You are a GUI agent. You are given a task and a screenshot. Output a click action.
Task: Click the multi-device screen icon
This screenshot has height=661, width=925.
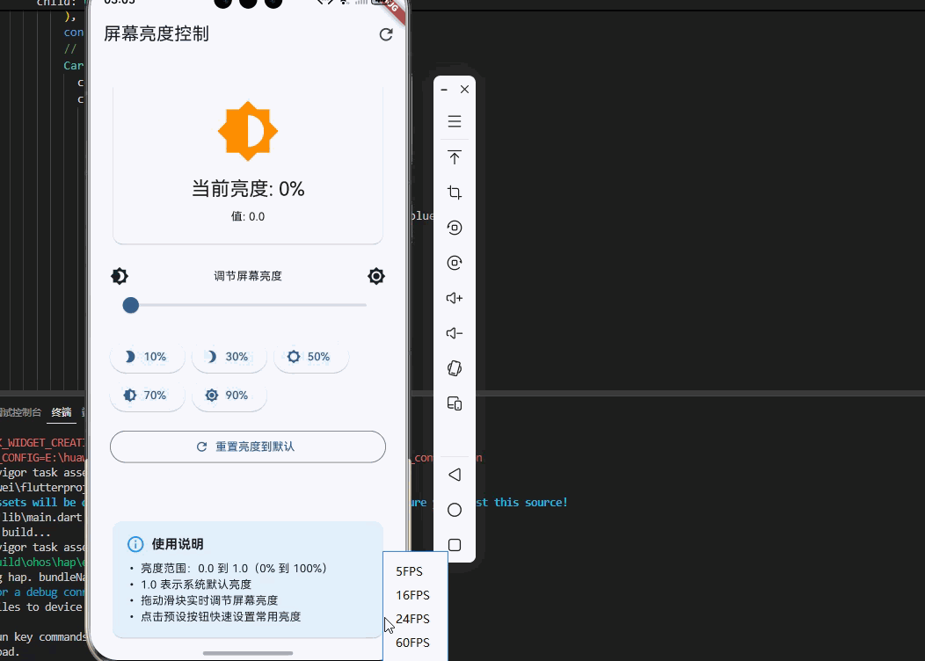pos(455,404)
